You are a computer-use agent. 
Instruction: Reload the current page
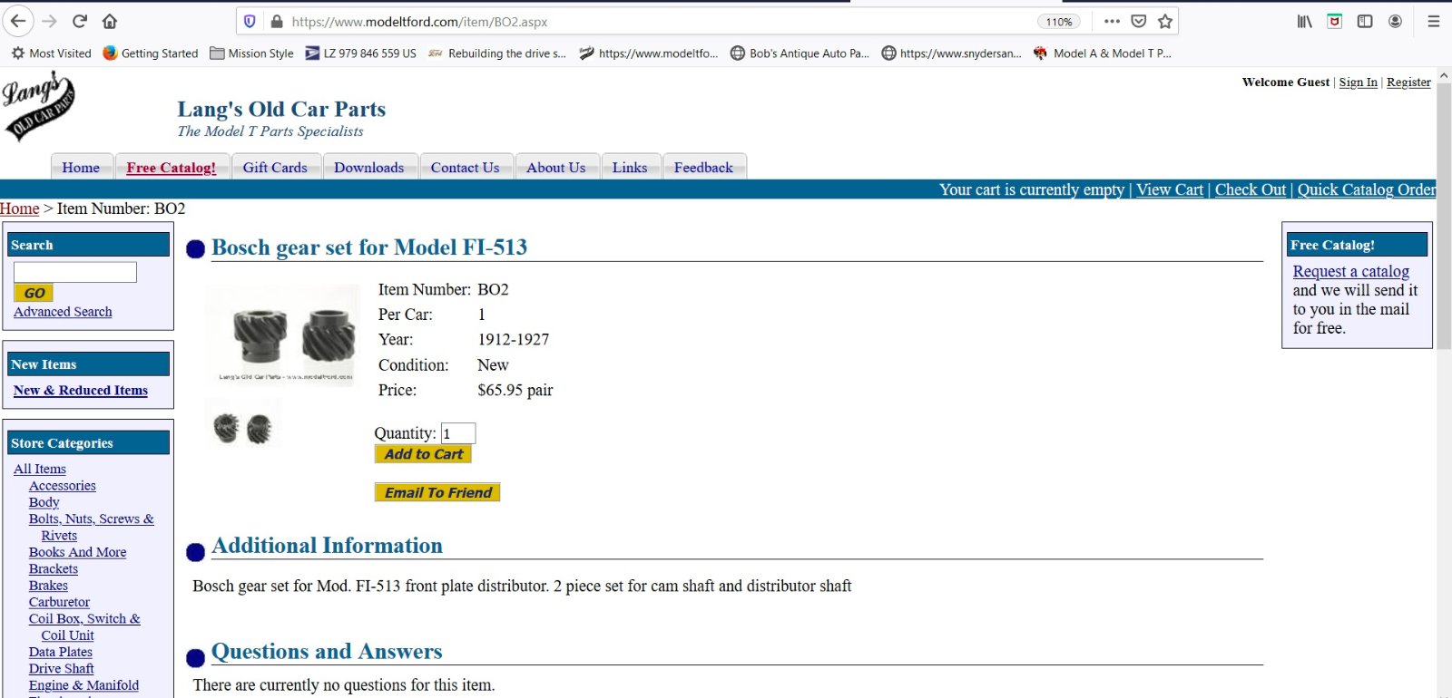coord(80,21)
